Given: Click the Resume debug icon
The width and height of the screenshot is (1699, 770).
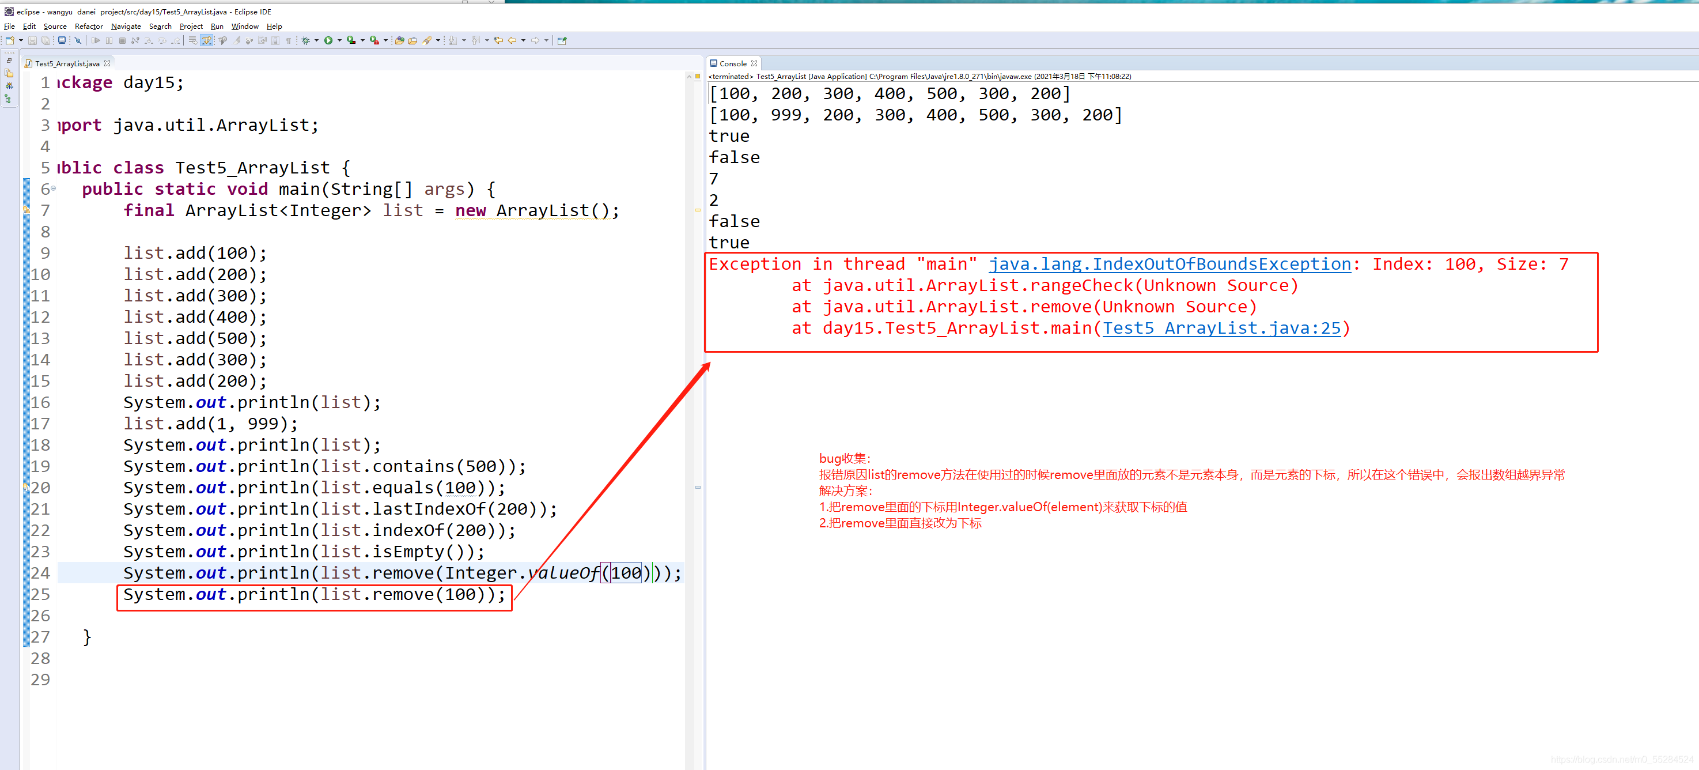Looking at the screenshot, I should [96, 40].
